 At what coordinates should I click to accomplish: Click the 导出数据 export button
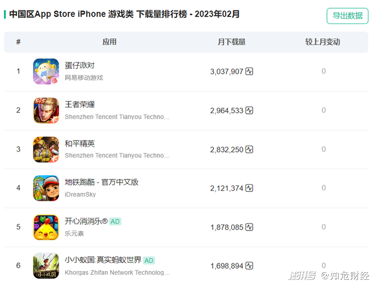pyautogui.click(x=347, y=16)
